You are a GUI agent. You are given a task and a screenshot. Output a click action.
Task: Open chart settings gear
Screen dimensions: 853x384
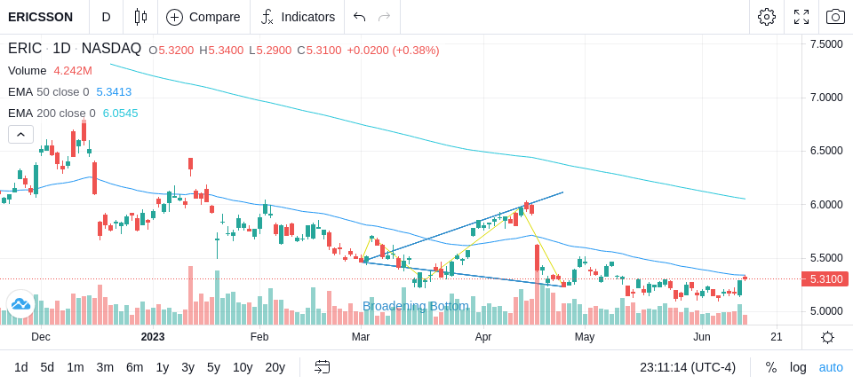767,17
